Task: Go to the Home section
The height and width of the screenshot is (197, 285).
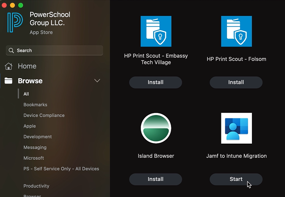Action: [x=27, y=66]
